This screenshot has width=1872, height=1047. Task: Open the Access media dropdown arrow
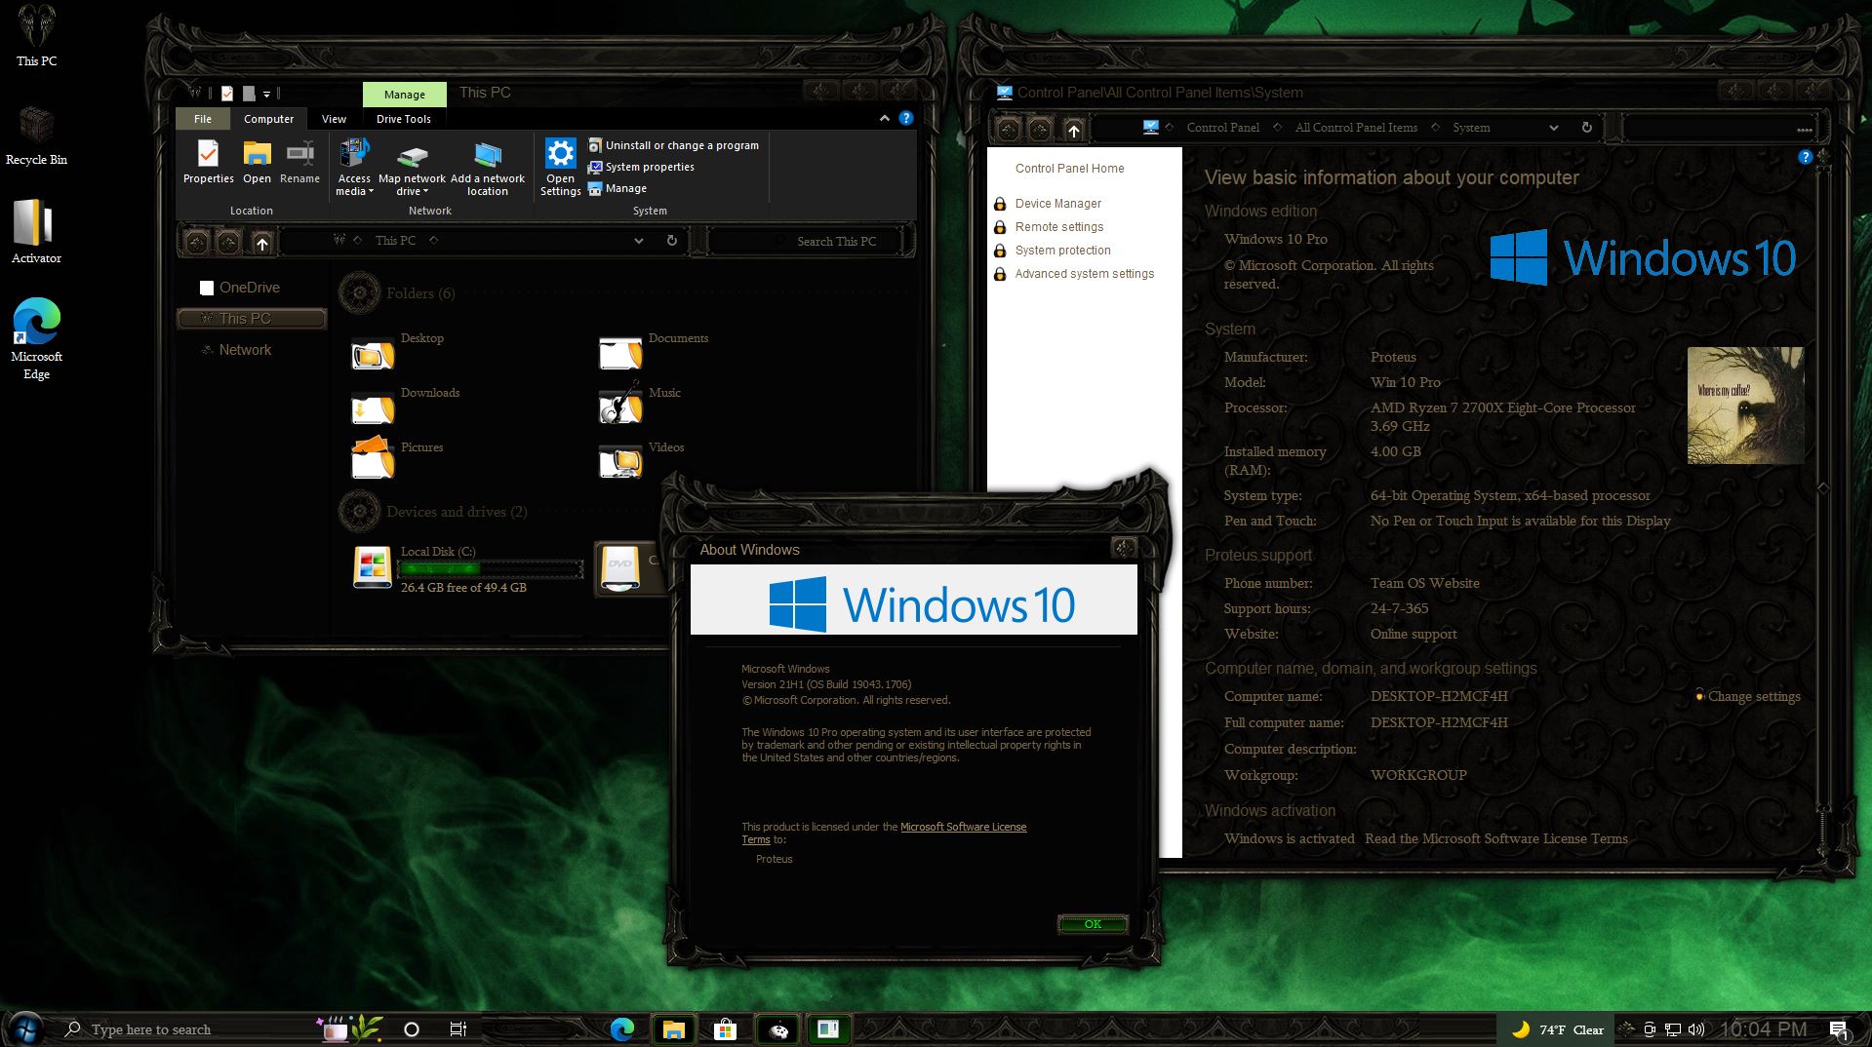(371, 192)
